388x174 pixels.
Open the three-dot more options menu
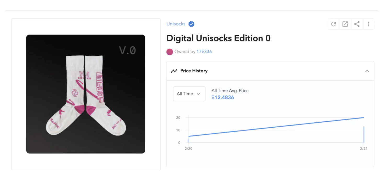click(x=368, y=24)
